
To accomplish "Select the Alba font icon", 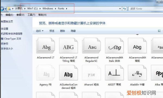I will (x=157, y=73).
